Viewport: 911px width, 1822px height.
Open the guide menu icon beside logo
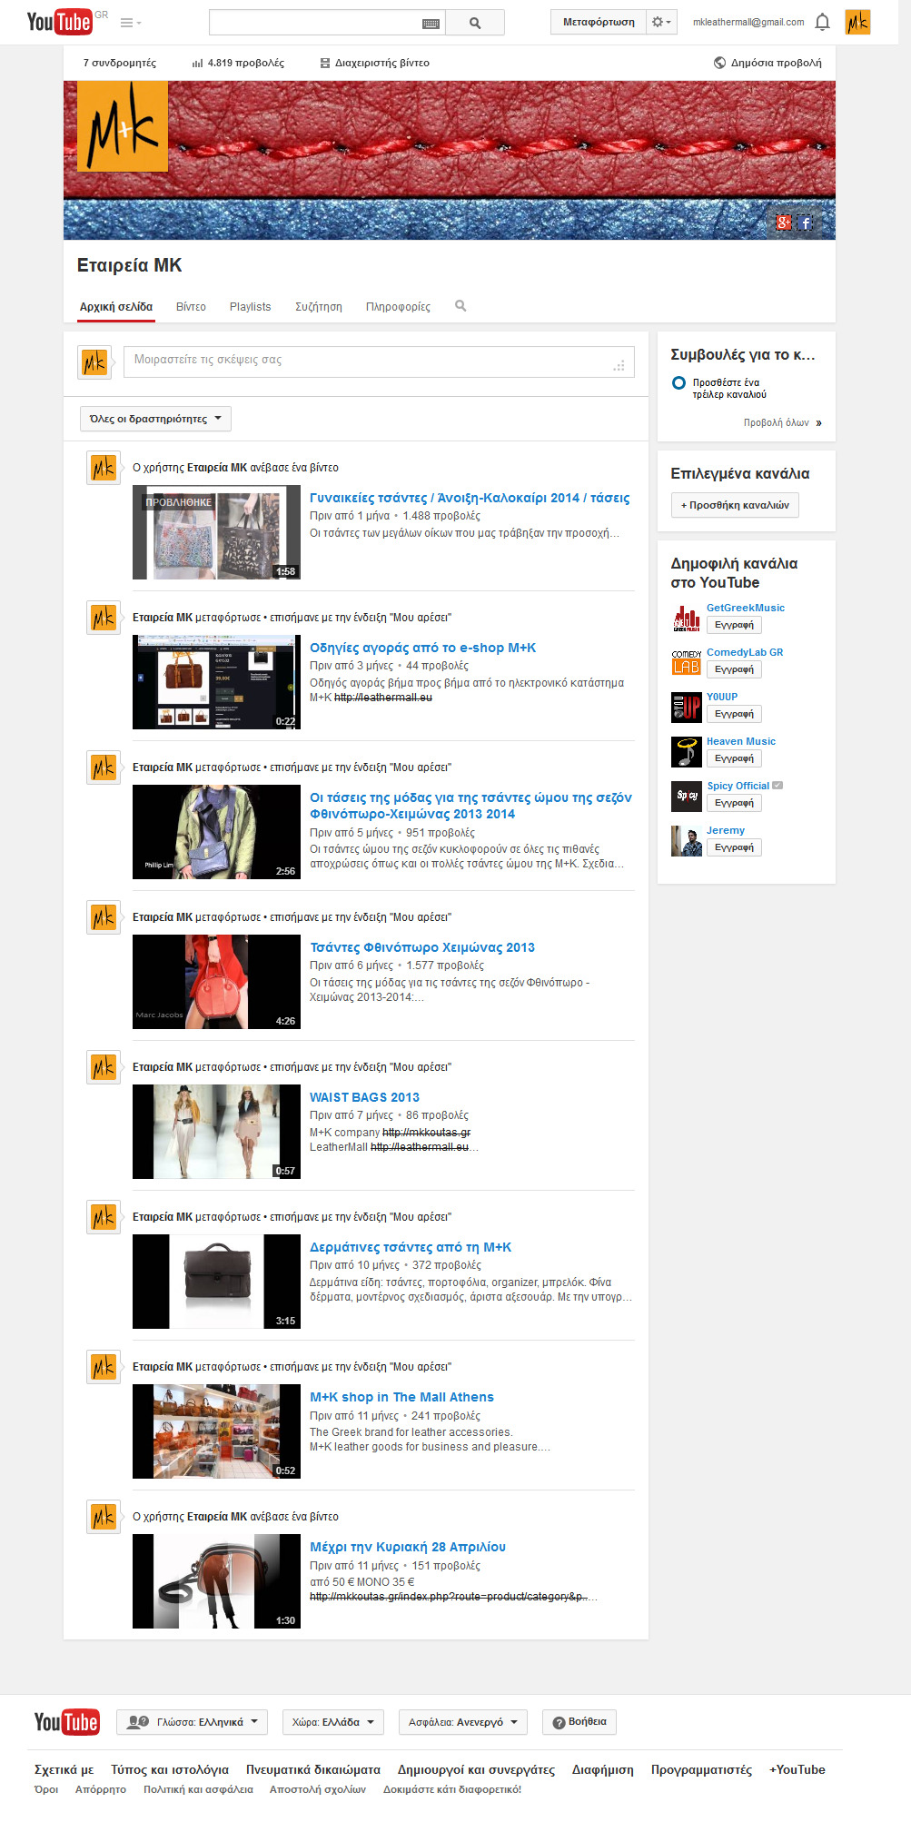click(130, 23)
